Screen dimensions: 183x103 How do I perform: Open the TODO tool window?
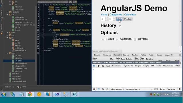(22, 87)
